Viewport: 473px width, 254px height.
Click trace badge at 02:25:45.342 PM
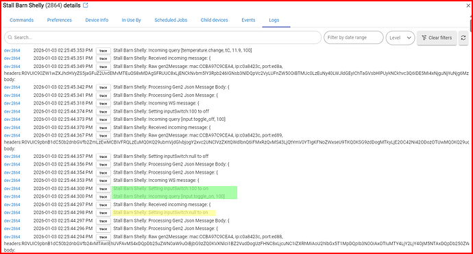click(103, 87)
